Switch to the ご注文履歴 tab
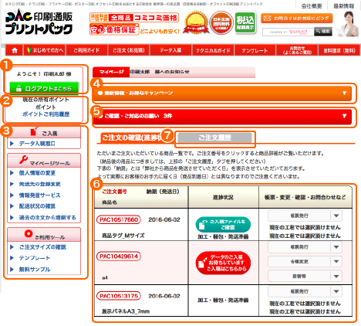The width and height of the screenshot is (361, 326). (214, 138)
